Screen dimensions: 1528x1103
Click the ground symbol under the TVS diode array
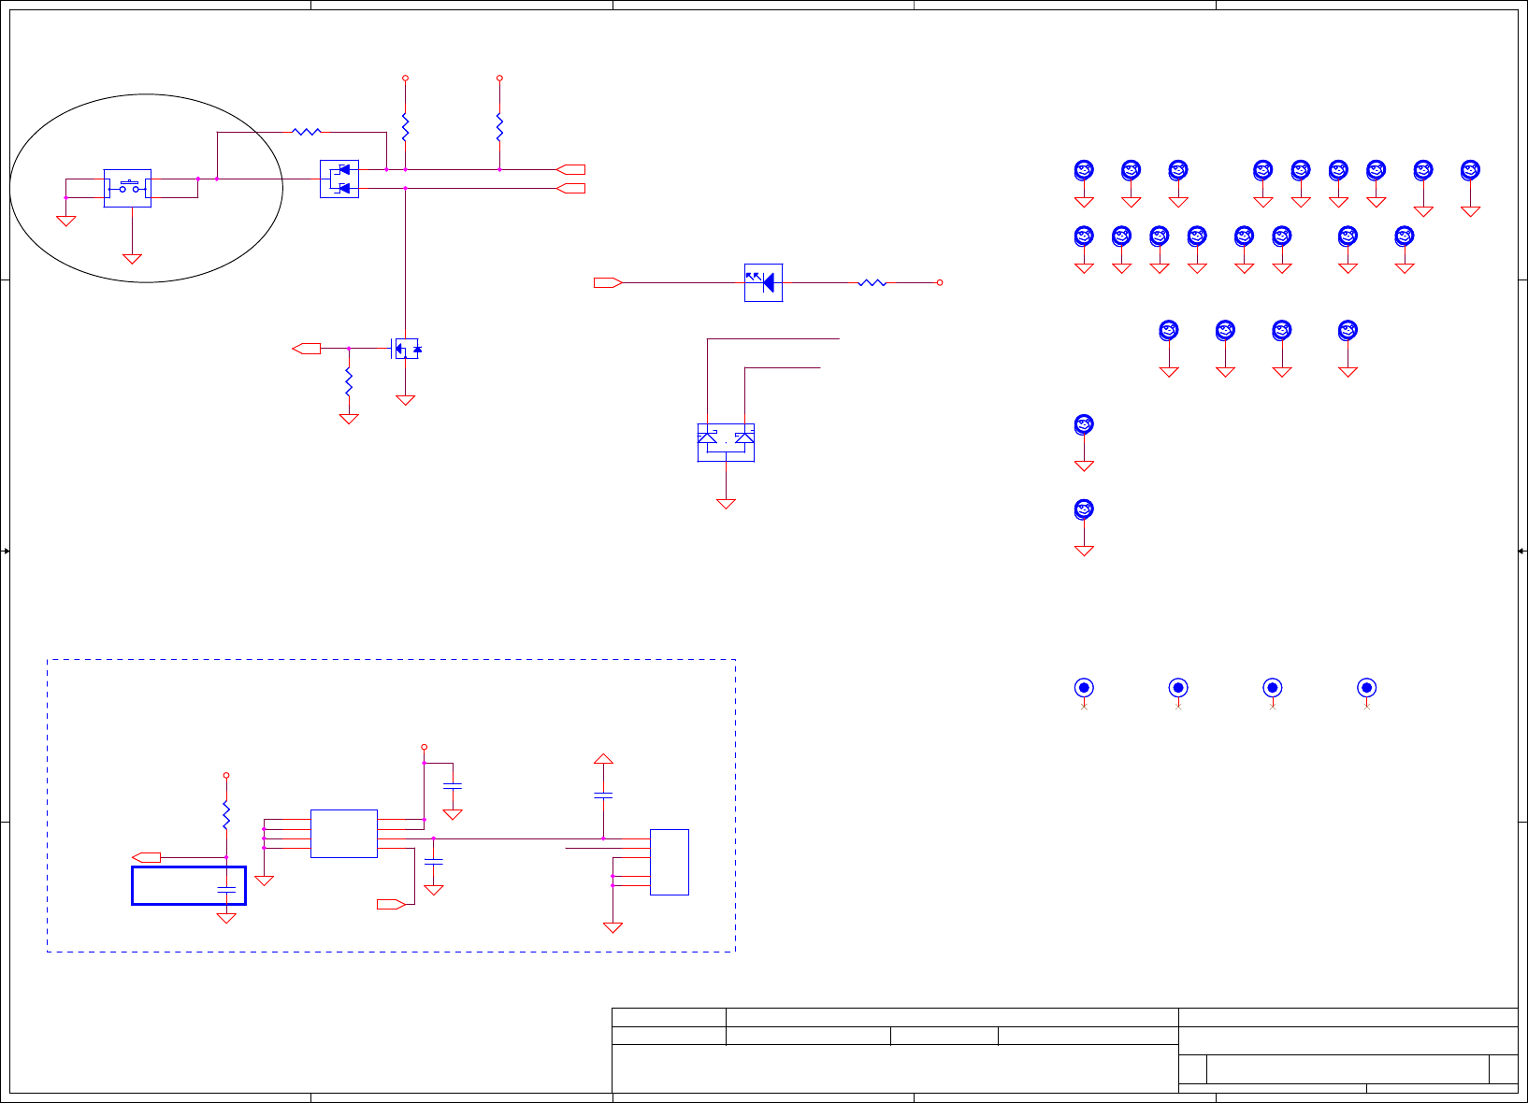click(x=726, y=504)
